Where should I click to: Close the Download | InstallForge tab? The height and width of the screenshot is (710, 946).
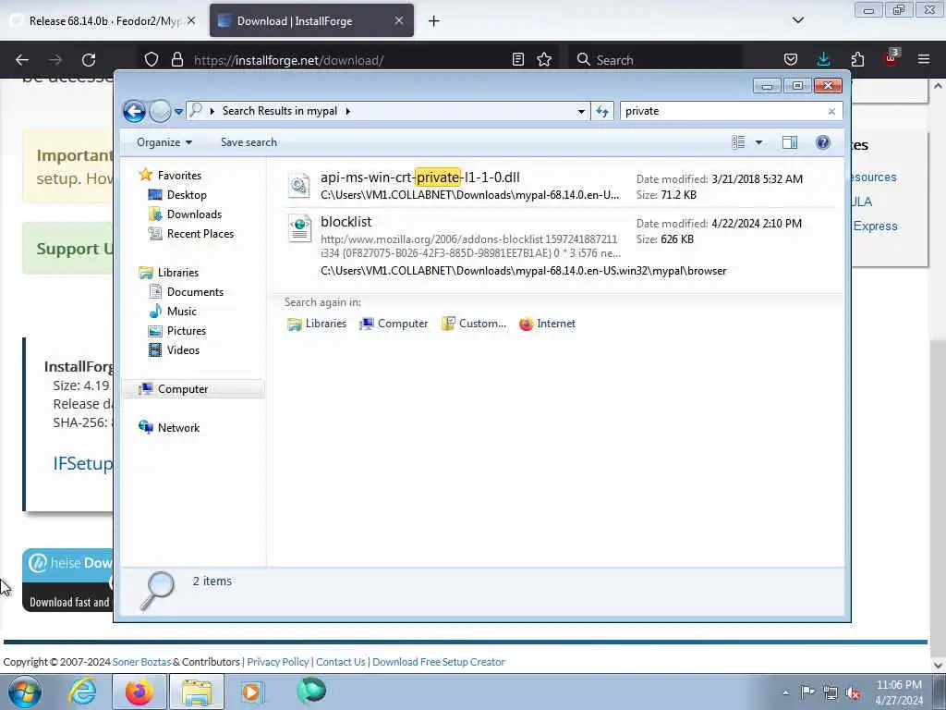(x=399, y=21)
